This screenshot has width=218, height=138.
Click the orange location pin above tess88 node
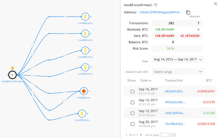(x=12, y=68)
